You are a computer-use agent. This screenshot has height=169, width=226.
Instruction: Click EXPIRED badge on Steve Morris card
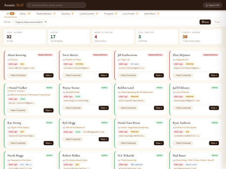tap(80, 64)
